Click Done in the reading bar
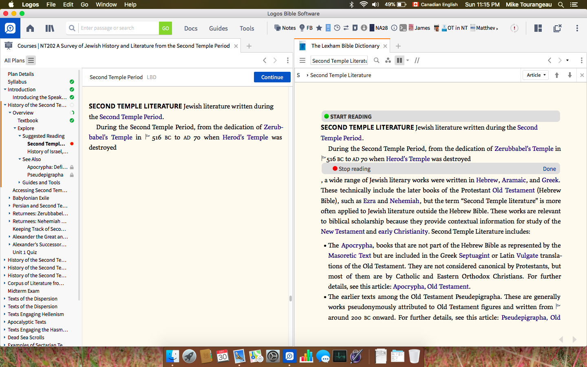Screen dimensions: 587x367 pyautogui.click(x=549, y=169)
